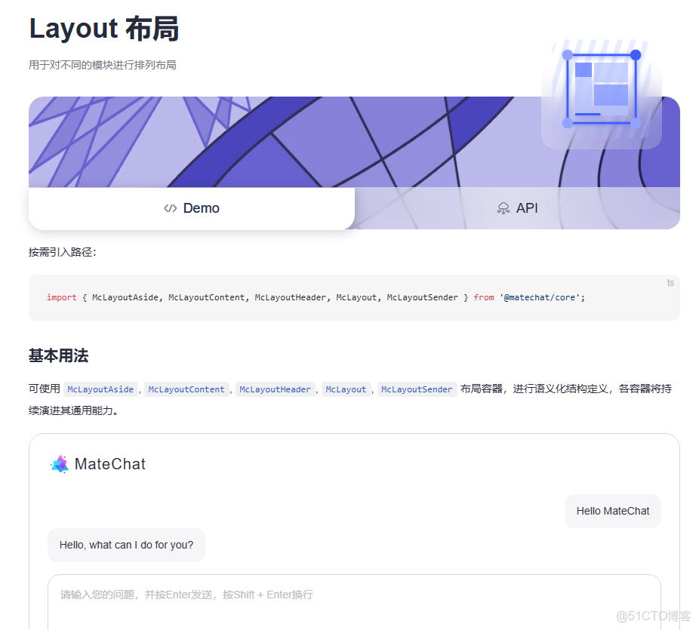Screen dimensions: 699x630
Task: Select the McLayout code tag
Action: point(346,389)
